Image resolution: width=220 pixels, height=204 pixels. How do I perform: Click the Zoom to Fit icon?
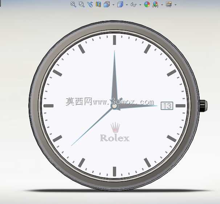tap(73, 4)
